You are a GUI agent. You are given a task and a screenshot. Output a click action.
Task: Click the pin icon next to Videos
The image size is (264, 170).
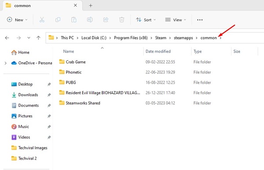49,137
